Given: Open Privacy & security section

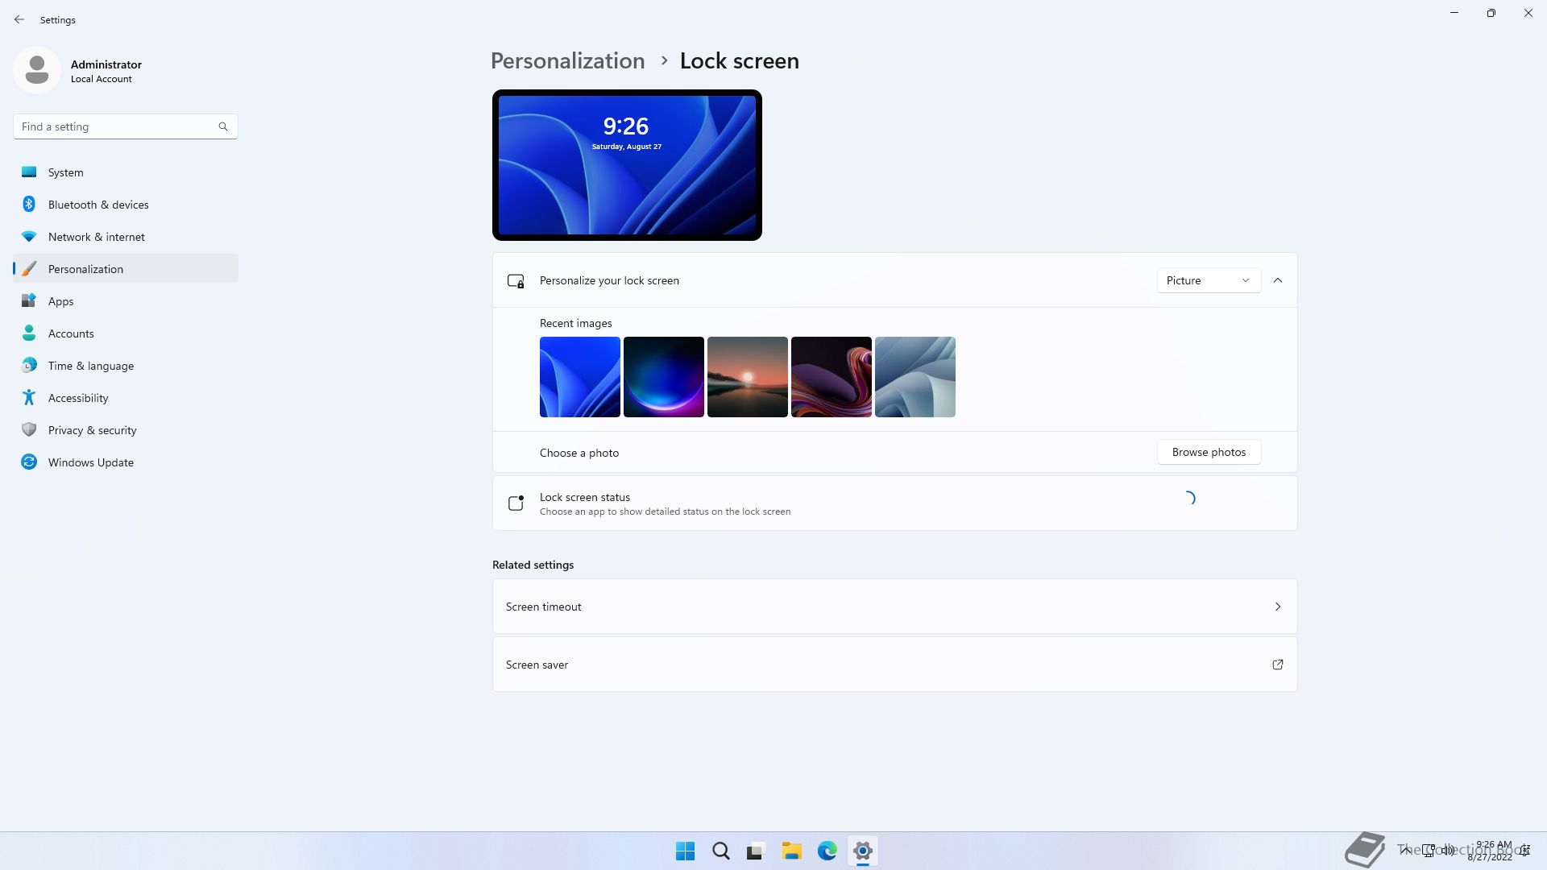Looking at the screenshot, I should coord(92,430).
